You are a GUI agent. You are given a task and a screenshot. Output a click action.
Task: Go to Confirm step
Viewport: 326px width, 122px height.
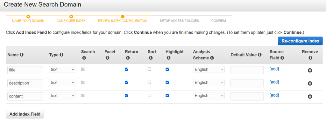tap(218, 21)
